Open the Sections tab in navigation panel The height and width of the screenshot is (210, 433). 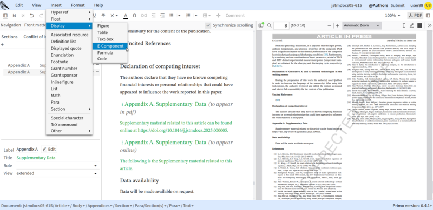9,37
